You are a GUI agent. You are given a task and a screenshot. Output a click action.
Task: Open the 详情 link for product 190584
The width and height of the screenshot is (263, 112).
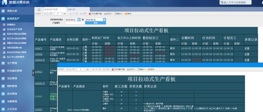pyautogui.click(x=247, y=54)
